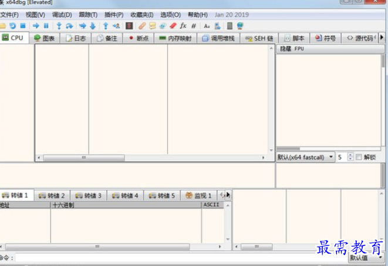Viewport: 388px width, 266px height.
Task: Select the 转储 1 tab
Action: click(16, 196)
